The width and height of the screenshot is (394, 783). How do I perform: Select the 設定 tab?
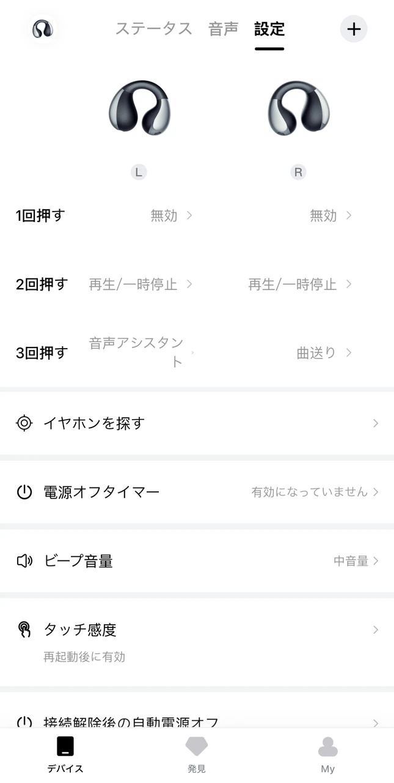[269, 29]
